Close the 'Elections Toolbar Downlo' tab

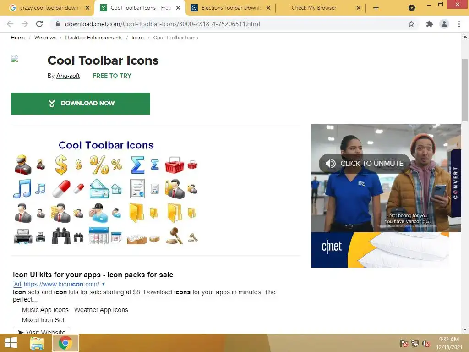268,8
